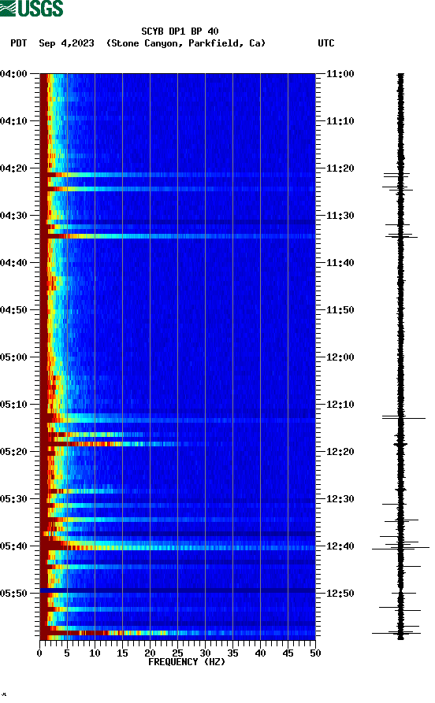Viewport: 435px width, 703px height.
Task: Click the '04:40' PDT time label
Action: pos(13,263)
